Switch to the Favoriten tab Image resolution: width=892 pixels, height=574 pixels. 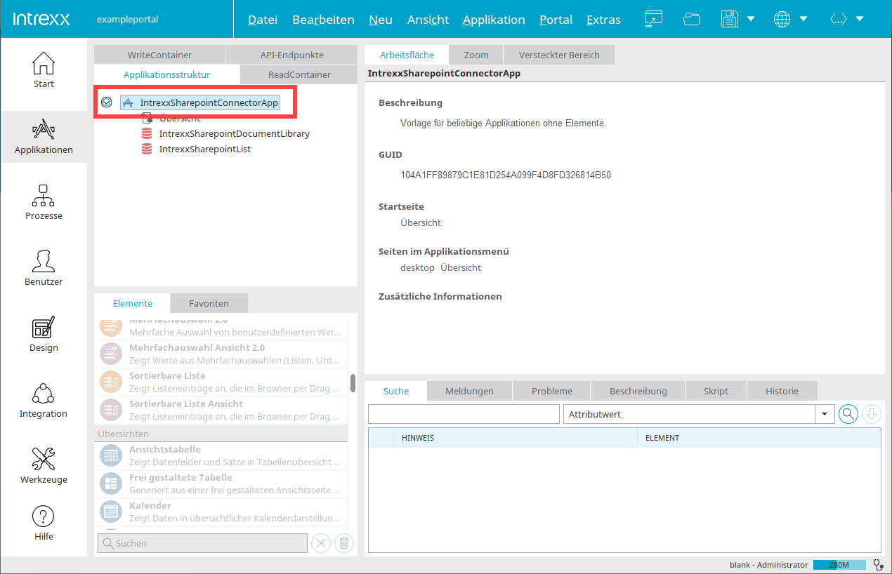[x=209, y=303]
